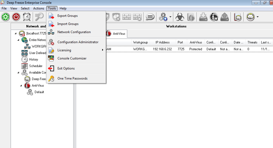
Task: Open the dropdown arrow beside the gears icon
Action: [171, 17]
